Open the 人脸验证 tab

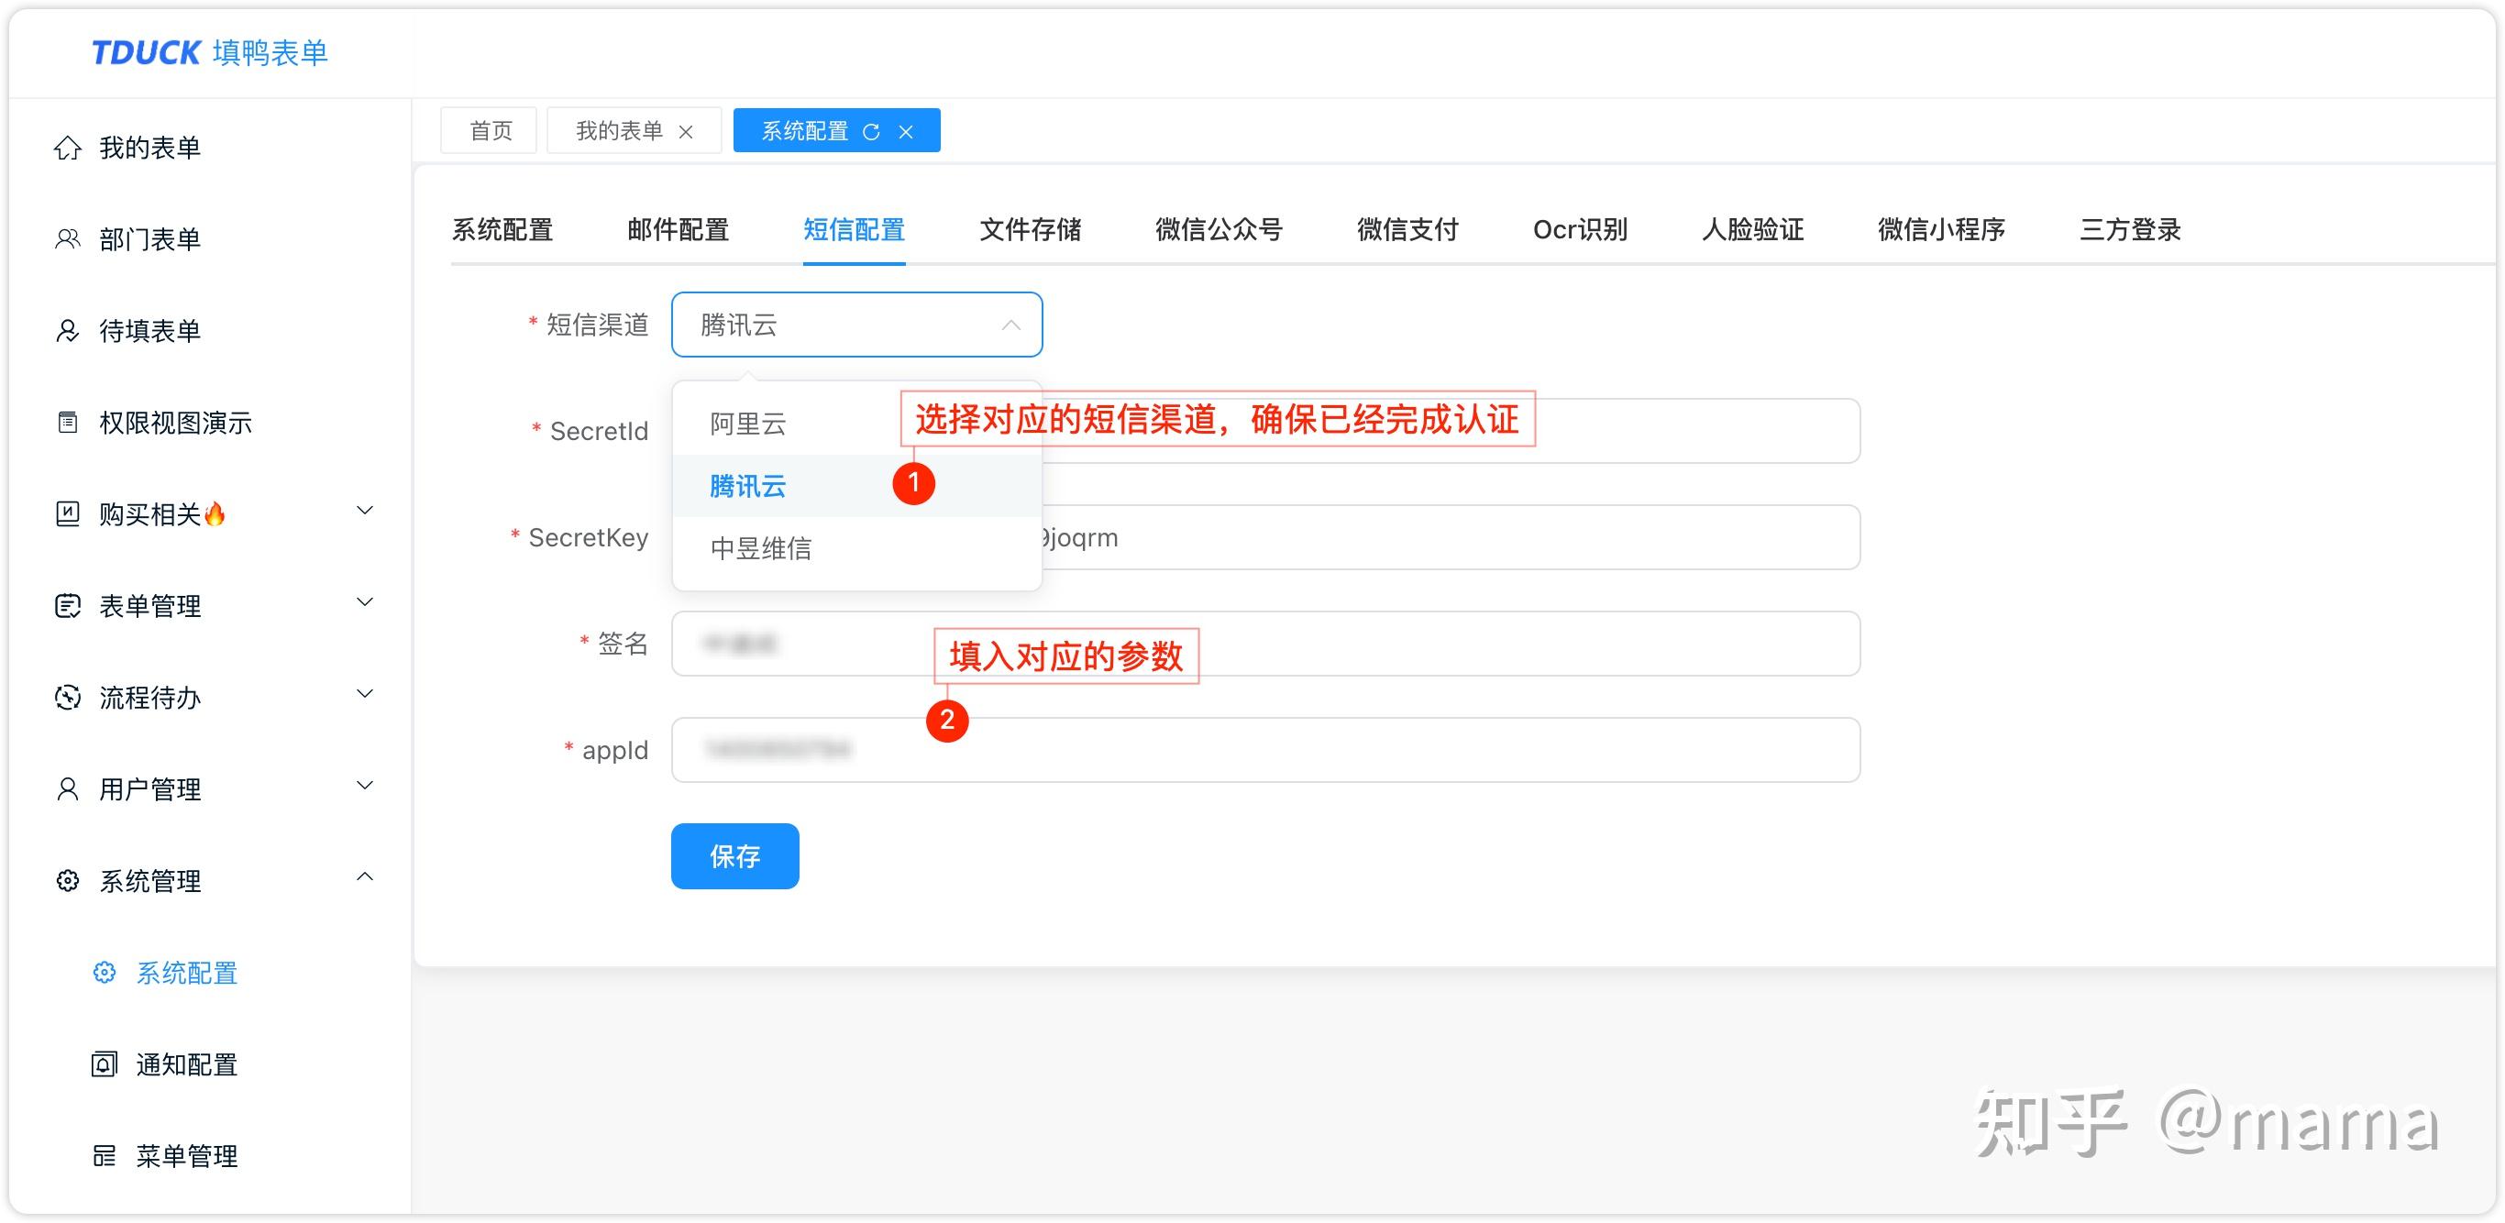tap(1752, 229)
